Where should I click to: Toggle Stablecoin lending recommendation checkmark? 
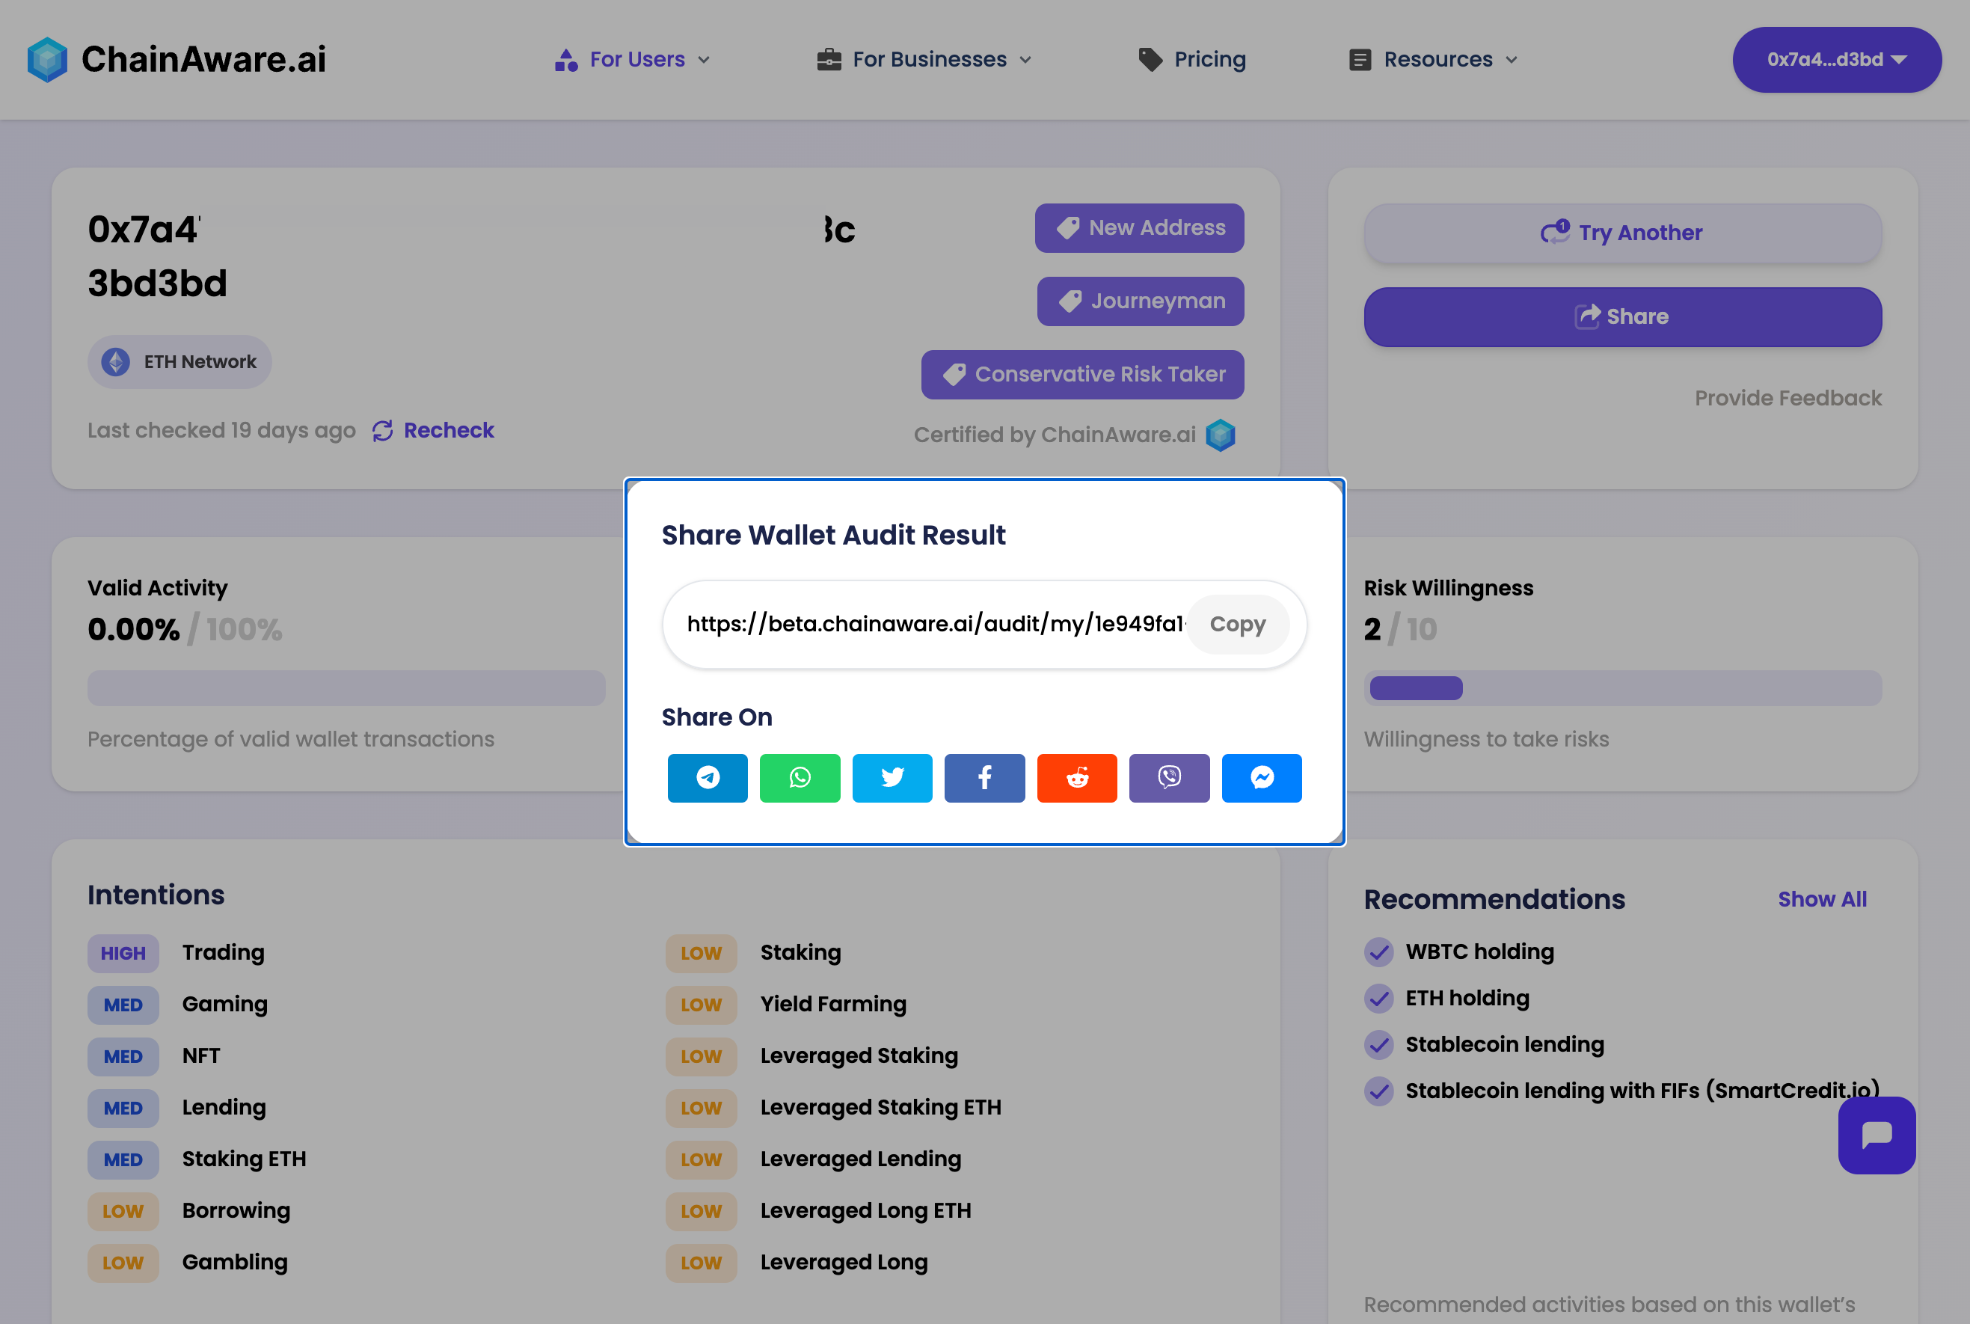[1378, 1044]
